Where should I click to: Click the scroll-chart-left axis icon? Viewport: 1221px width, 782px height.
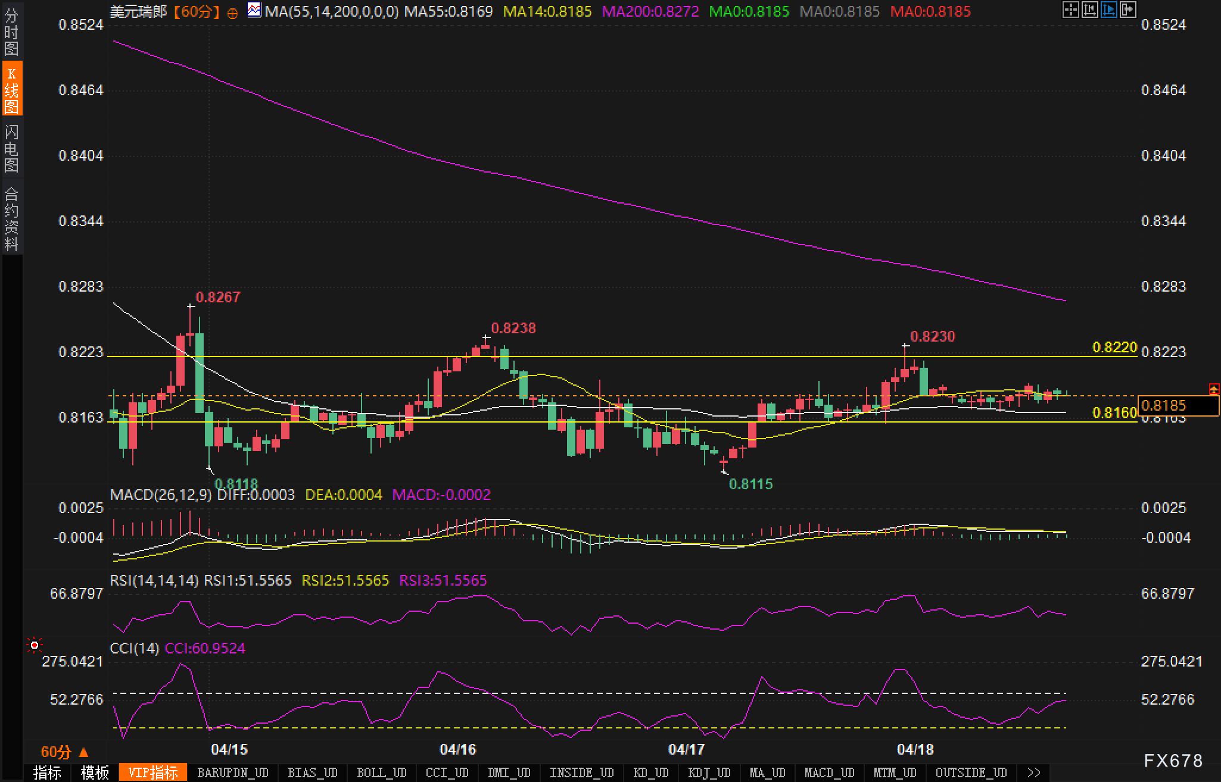point(1089,10)
